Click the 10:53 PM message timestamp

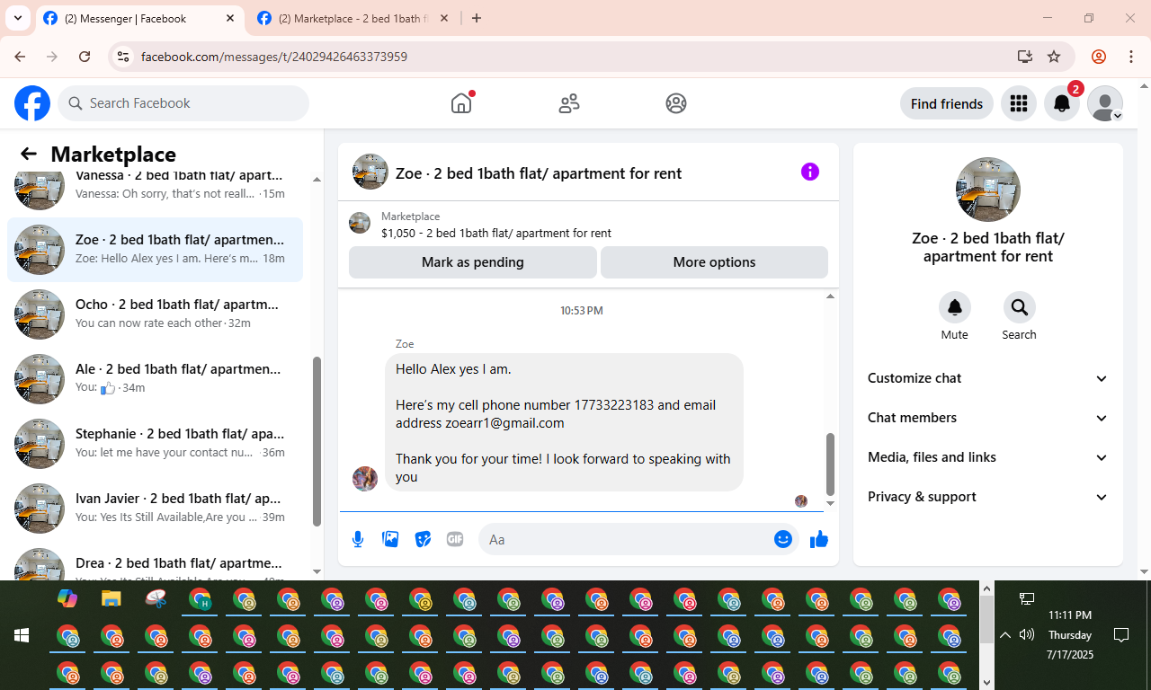coord(582,311)
